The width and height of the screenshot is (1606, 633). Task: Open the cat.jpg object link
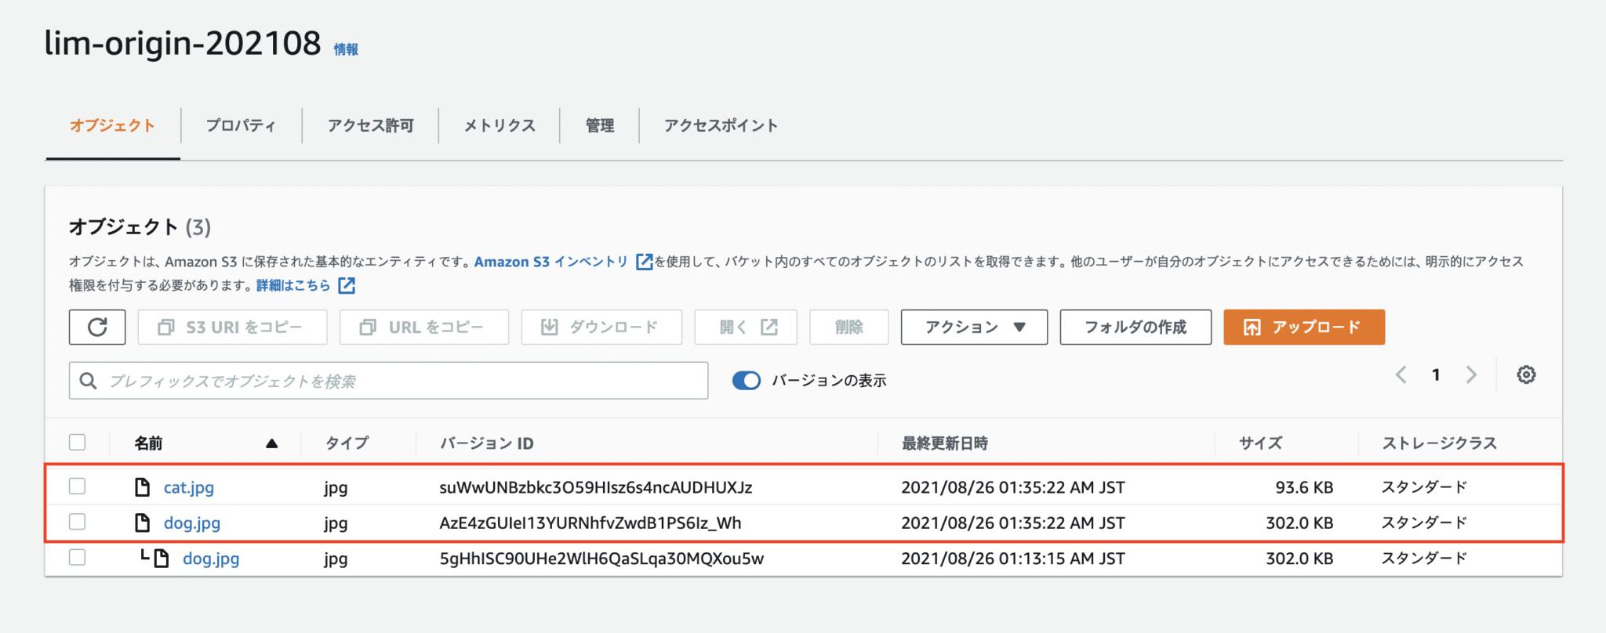(x=189, y=487)
